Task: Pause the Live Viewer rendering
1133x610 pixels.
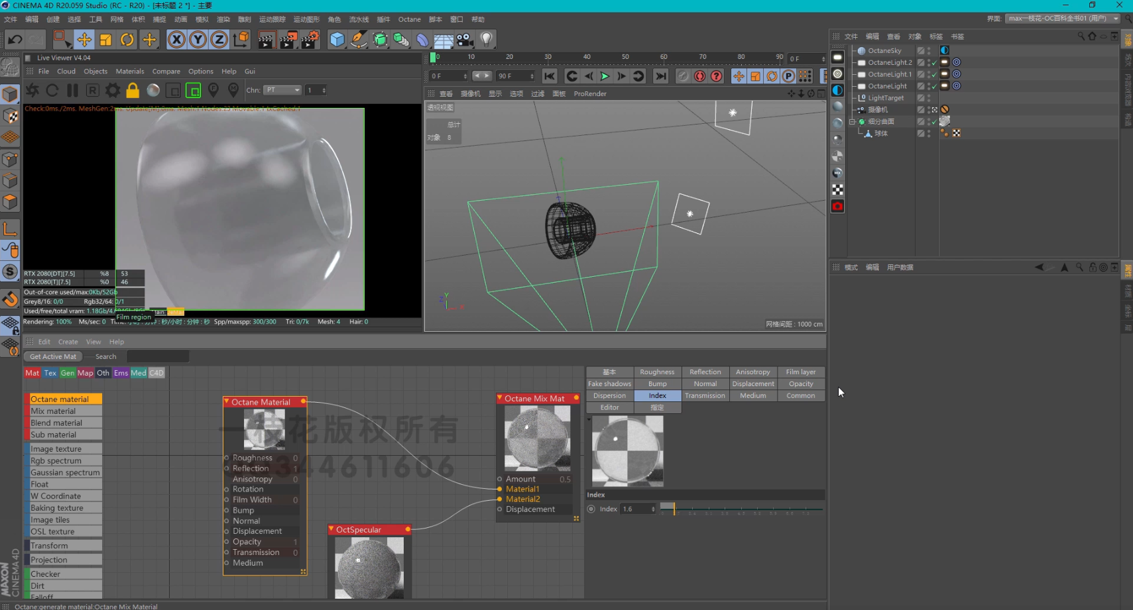Action: point(72,90)
